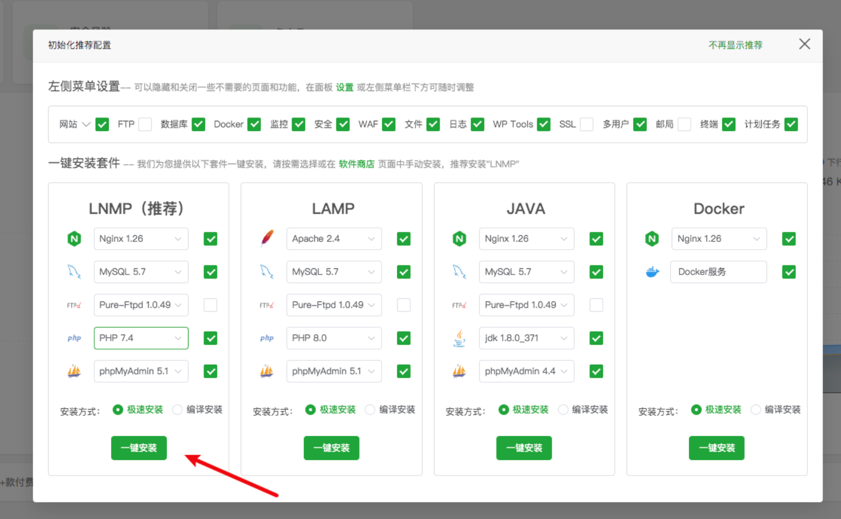The height and width of the screenshot is (519, 841).
Task: Expand the 网站 menu chevron
Action: (x=86, y=124)
